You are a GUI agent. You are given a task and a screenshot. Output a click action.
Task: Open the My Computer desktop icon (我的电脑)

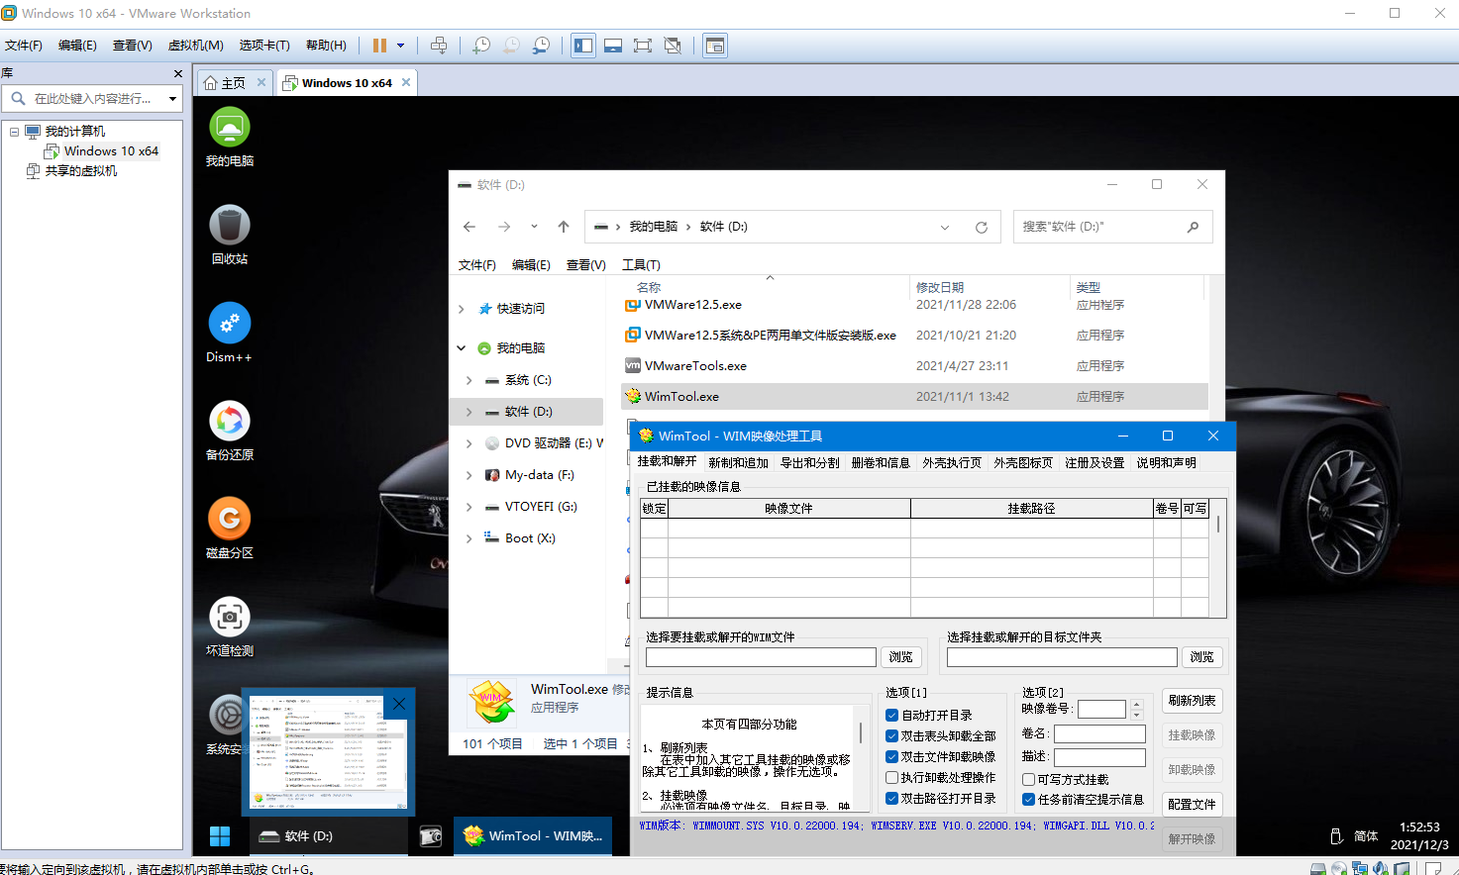(x=230, y=137)
